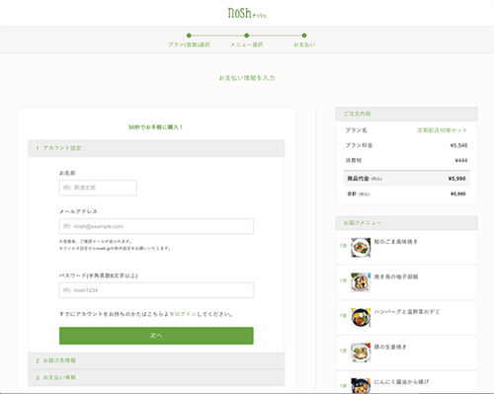The width and height of the screenshot is (494, 394).
Task: Focus the パスワード input field
Action: click(x=156, y=290)
